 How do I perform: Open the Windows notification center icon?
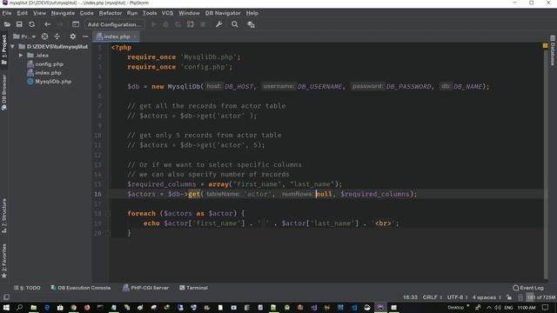tap(546, 307)
